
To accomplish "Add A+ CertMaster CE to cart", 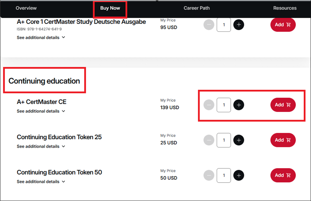I will pos(283,105).
